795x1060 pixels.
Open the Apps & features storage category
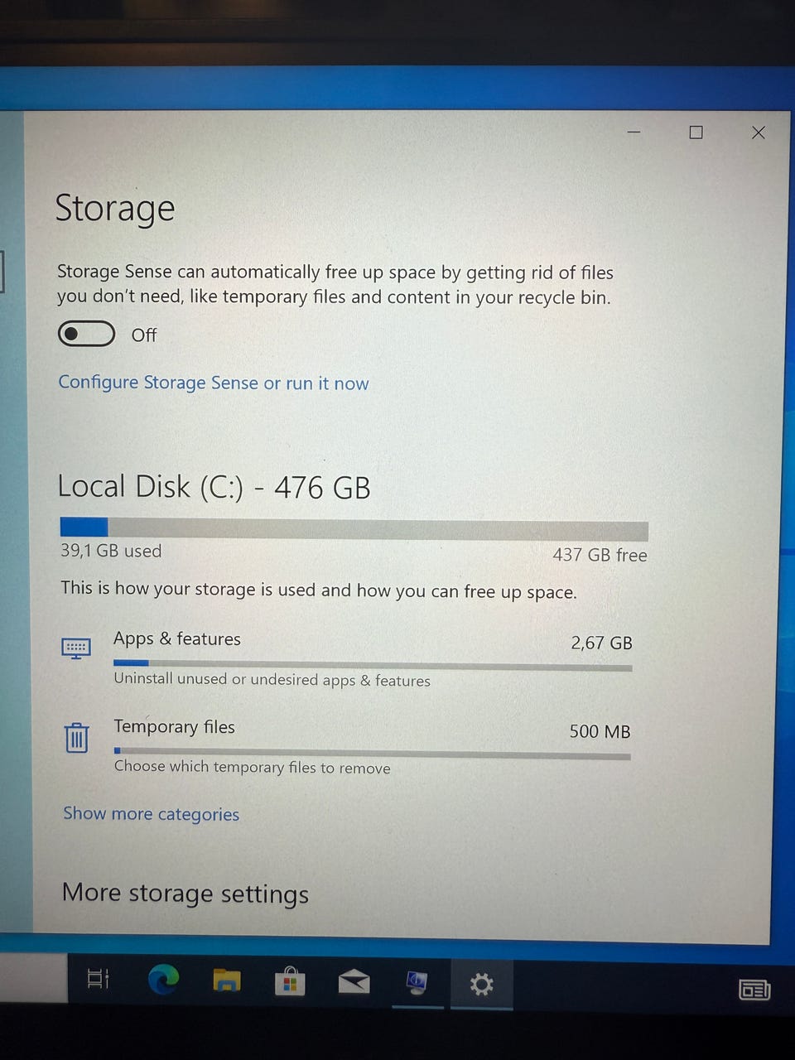(x=348, y=659)
